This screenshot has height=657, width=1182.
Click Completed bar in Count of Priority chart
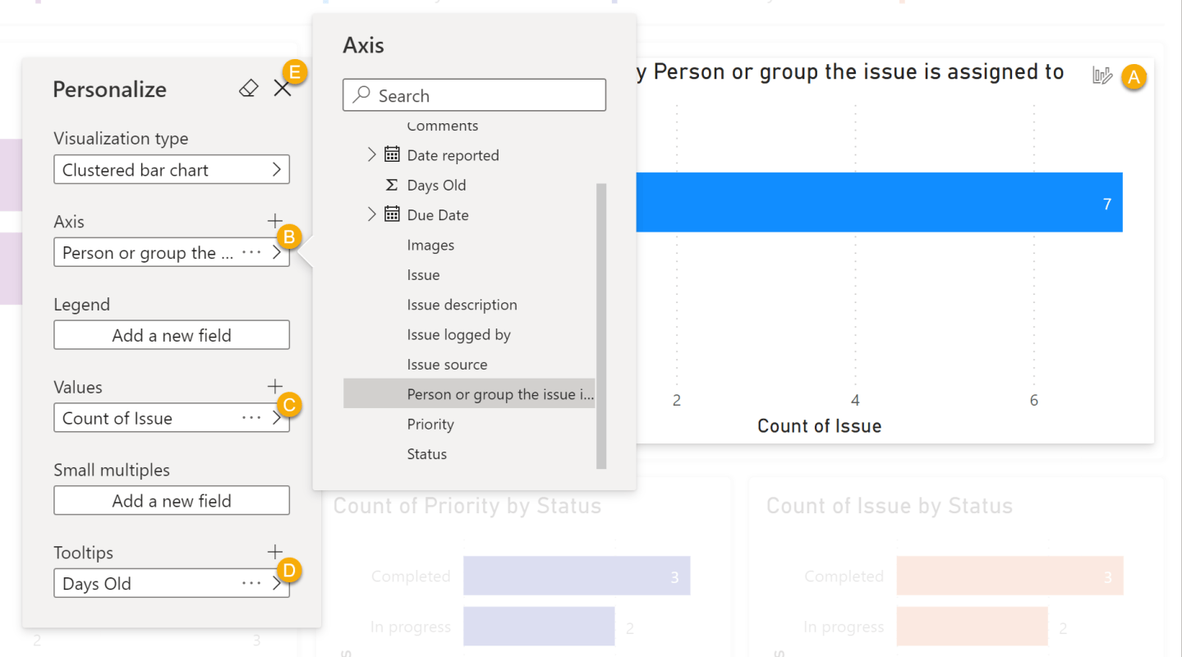pyautogui.click(x=577, y=576)
